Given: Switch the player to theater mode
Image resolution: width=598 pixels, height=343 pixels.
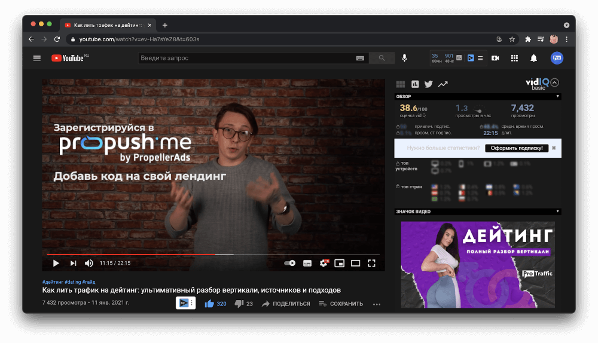Looking at the screenshot, I should click(355, 263).
